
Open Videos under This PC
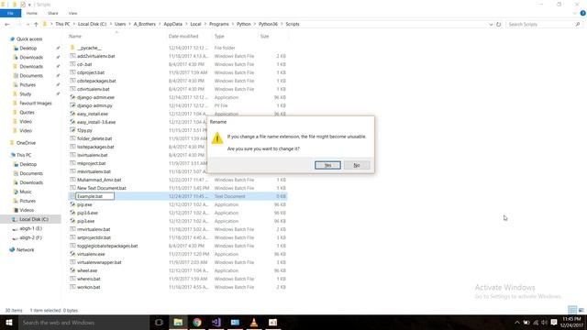(27, 210)
